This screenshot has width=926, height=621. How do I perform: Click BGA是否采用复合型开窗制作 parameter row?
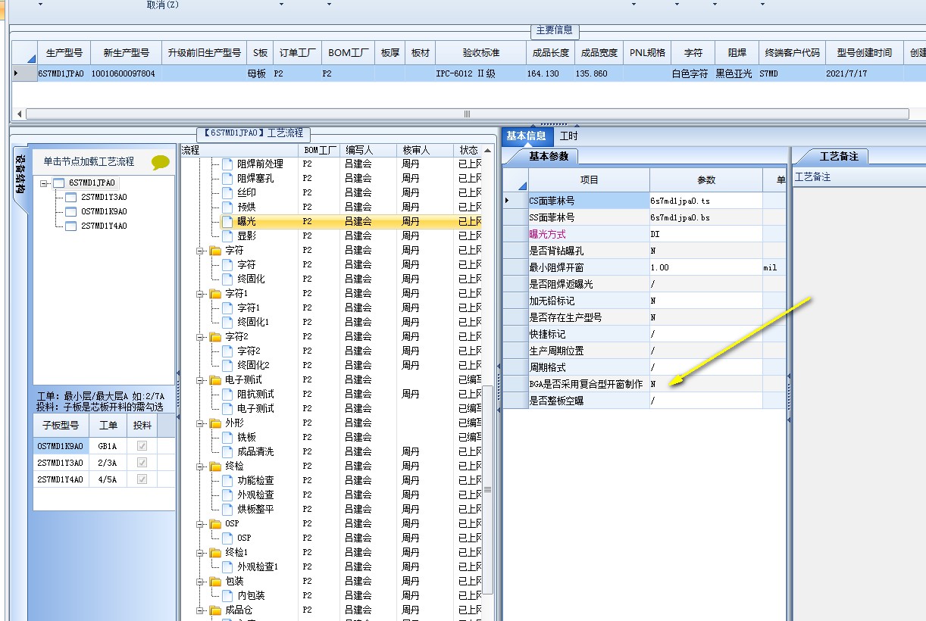click(x=645, y=384)
